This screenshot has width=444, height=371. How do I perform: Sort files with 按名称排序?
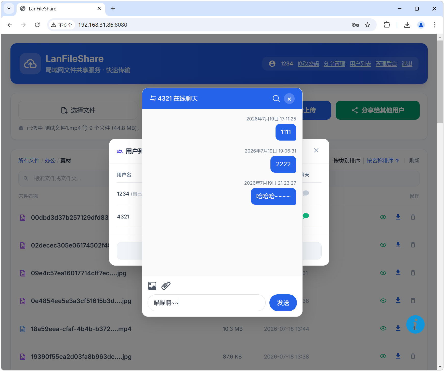[383, 161]
